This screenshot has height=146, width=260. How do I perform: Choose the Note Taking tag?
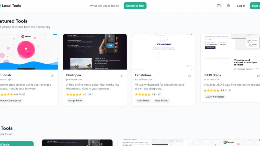coord(161,101)
